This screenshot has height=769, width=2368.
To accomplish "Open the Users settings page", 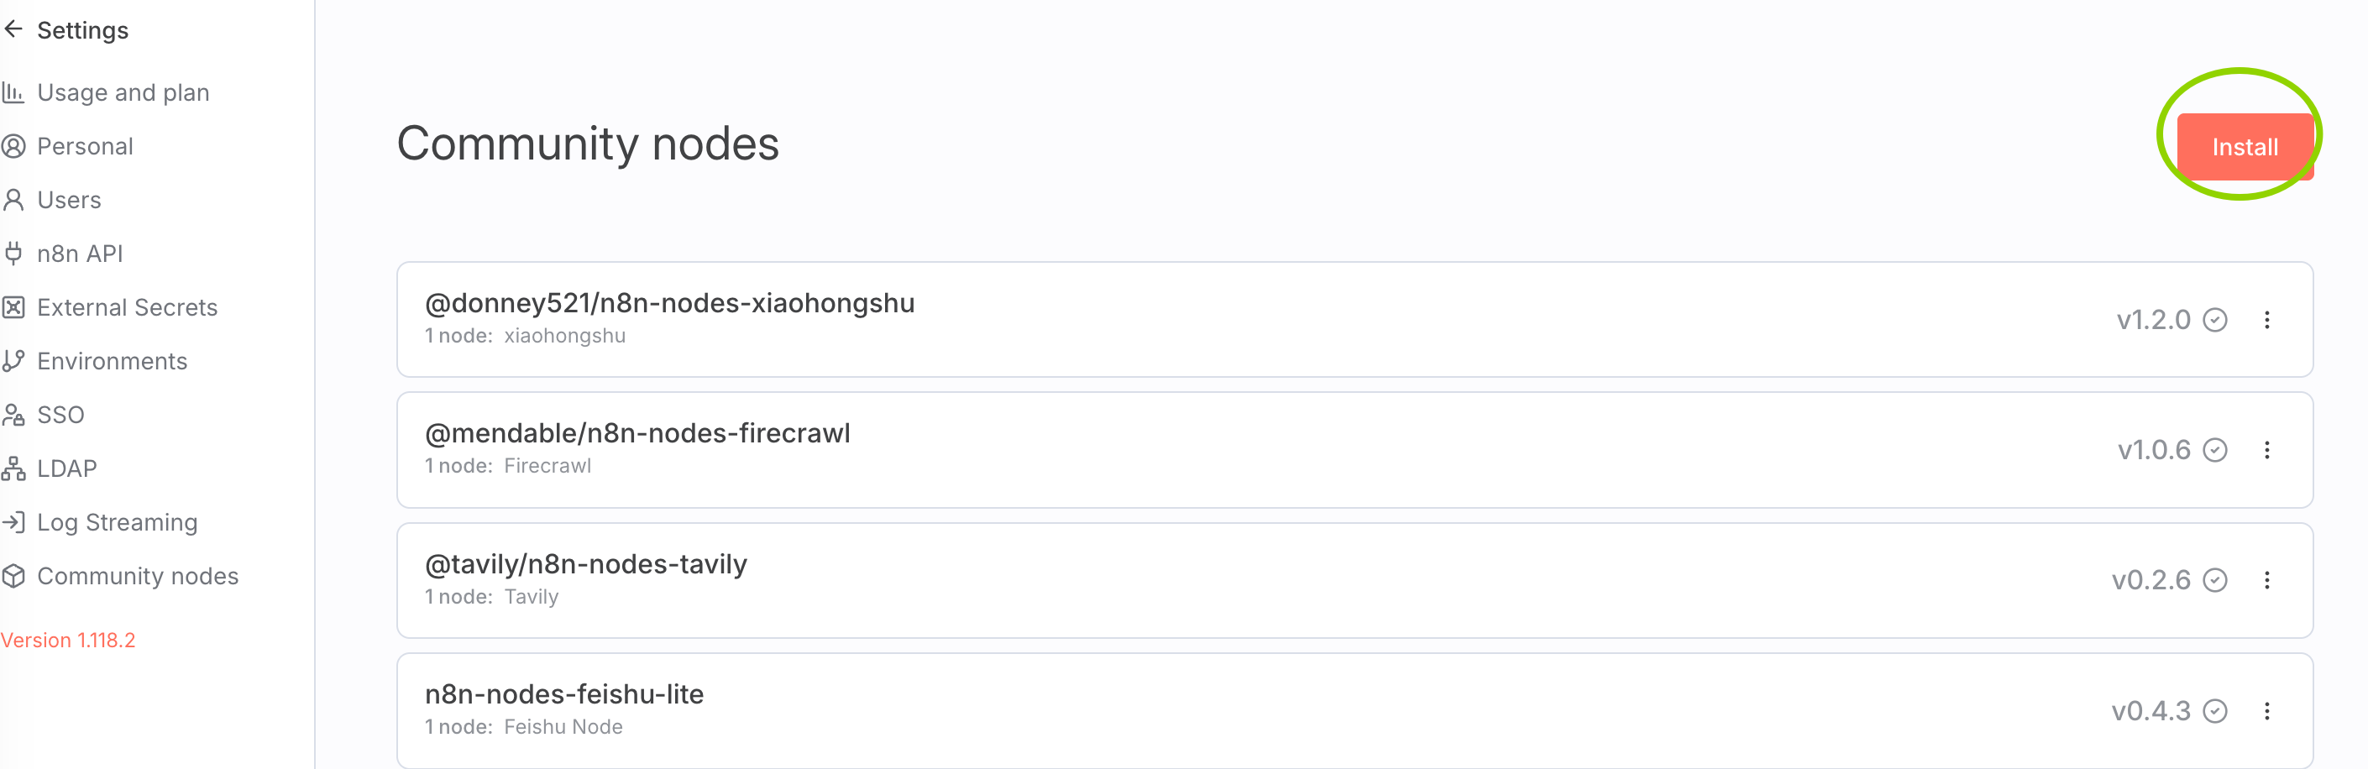I will (x=69, y=201).
